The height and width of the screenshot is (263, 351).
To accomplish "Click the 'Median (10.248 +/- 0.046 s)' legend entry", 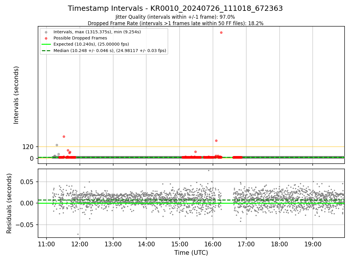I will click(x=110, y=51).
